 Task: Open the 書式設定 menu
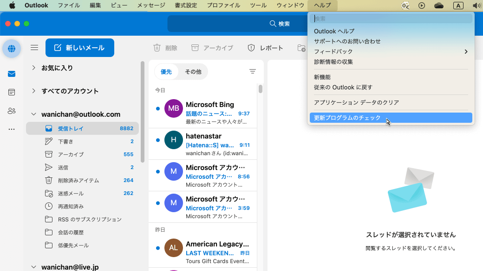[x=186, y=5]
